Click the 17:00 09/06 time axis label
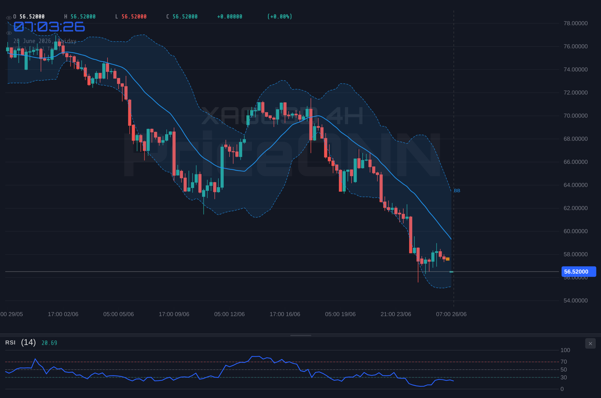 [174, 314]
